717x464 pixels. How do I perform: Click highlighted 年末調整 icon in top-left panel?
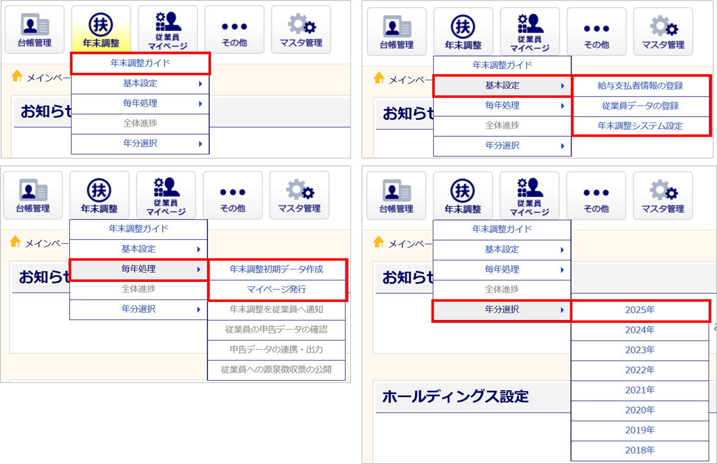[x=101, y=30]
